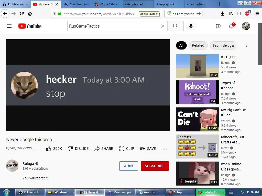Share the video with the Share button
The height and width of the screenshot is (196, 262).
click(x=104, y=149)
